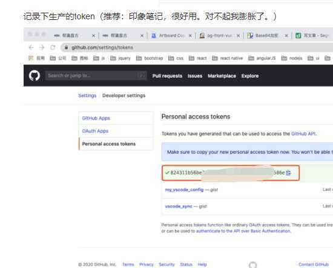
Task: Click the GitHub Octocat logo in the header
Action: (35, 75)
